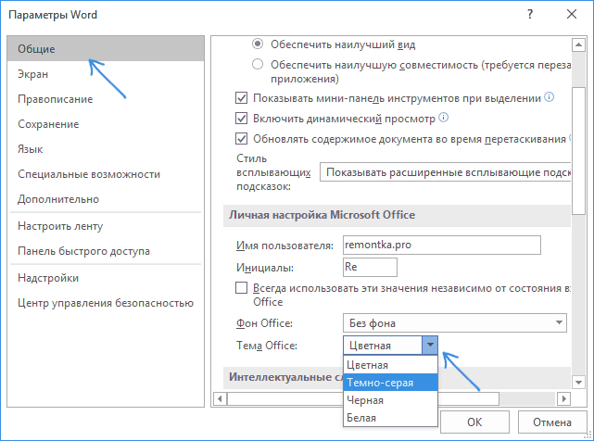The height and width of the screenshot is (441, 594).
Task: Open the tooltip style dropdown
Action: pos(445,172)
